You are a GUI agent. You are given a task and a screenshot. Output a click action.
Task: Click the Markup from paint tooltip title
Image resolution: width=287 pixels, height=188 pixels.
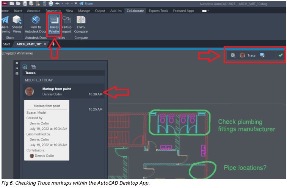click(x=47, y=106)
